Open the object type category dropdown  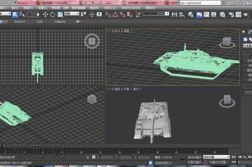(247, 46)
